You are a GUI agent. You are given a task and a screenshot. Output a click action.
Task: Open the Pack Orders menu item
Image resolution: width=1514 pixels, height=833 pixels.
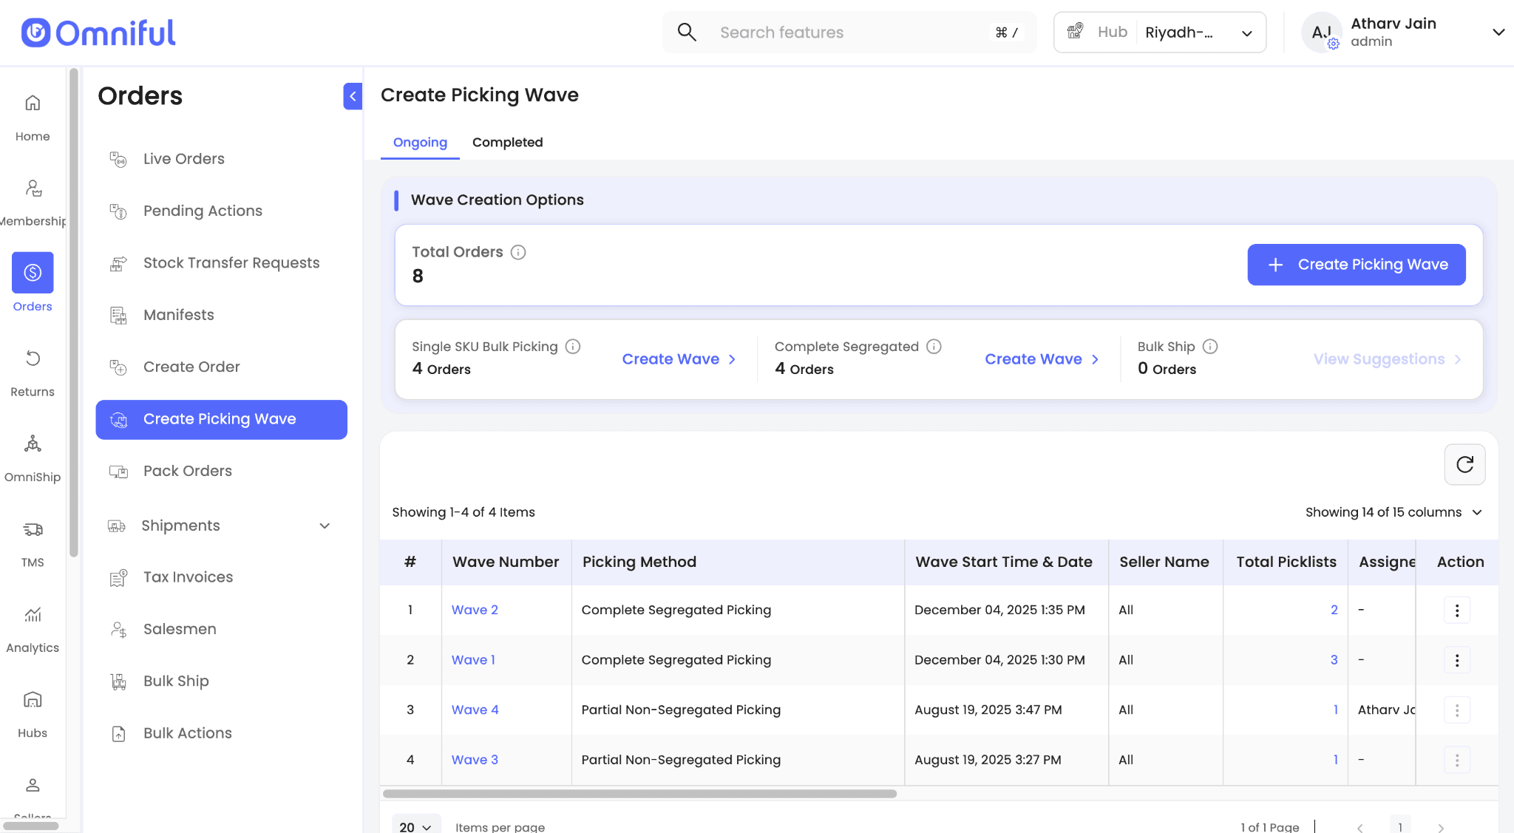click(188, 471)
